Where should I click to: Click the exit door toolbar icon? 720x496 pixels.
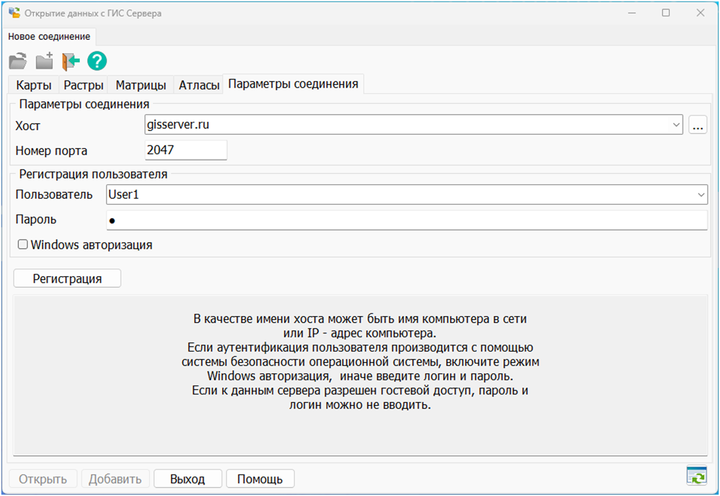pyautogui.click(x=71, y=62)
